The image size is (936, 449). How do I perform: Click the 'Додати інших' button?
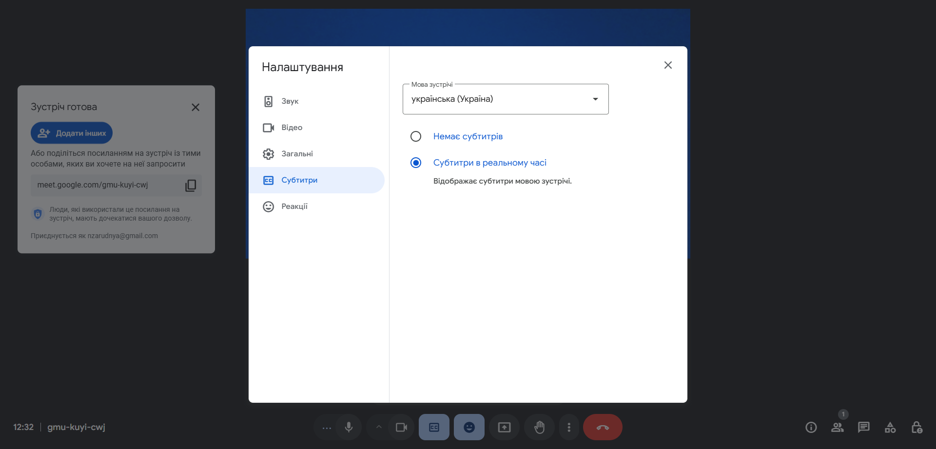point(72,133)
